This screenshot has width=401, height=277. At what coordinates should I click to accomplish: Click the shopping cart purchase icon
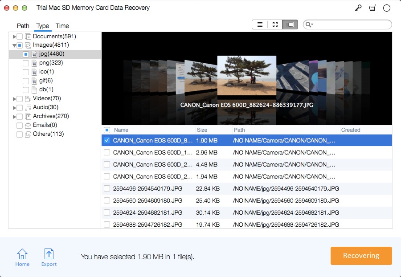(372, 8)
